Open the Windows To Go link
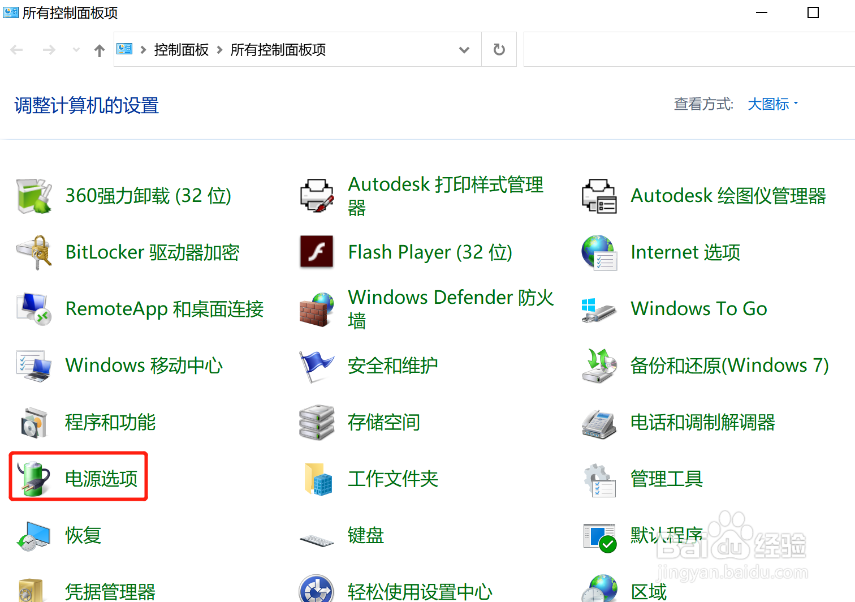Image resolution: width=855 pixels, height=602 pixels. pyautogui.click(x=699, y=309)
